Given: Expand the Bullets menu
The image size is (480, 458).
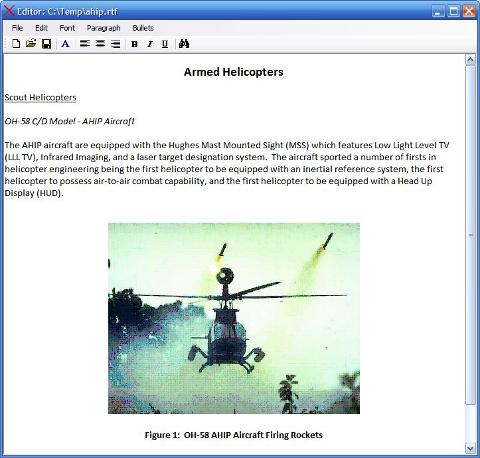Looking at the screenshot, I should 143,28.
